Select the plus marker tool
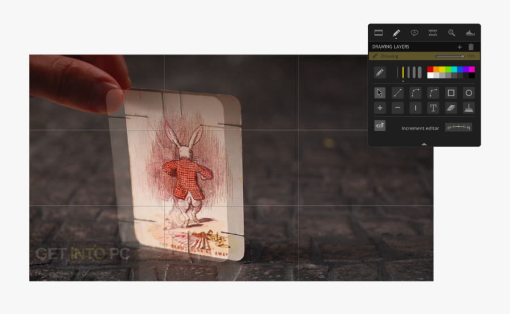This screenshot has height=314, width=510. point(380,108)
